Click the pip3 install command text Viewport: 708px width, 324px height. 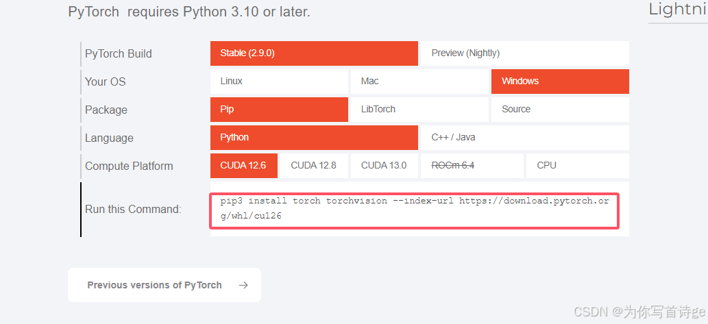(x=414, y=208)
